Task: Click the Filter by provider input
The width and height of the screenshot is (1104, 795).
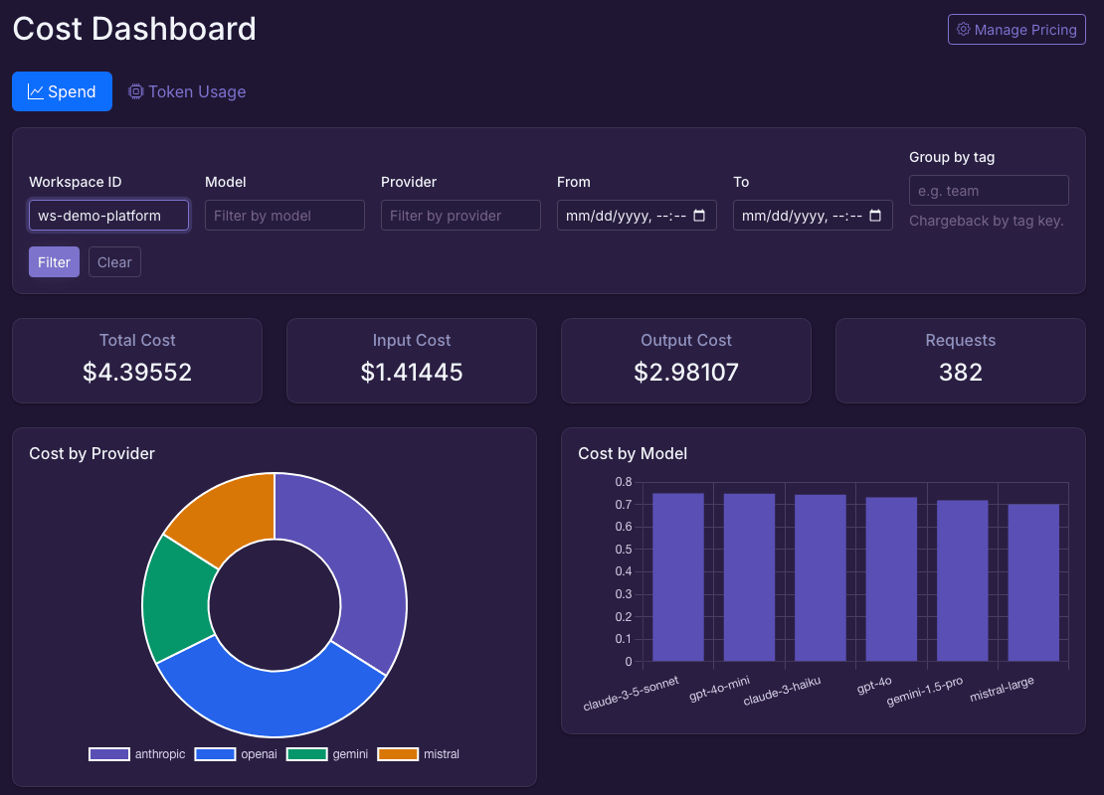Action: click(x=460, y=216)
